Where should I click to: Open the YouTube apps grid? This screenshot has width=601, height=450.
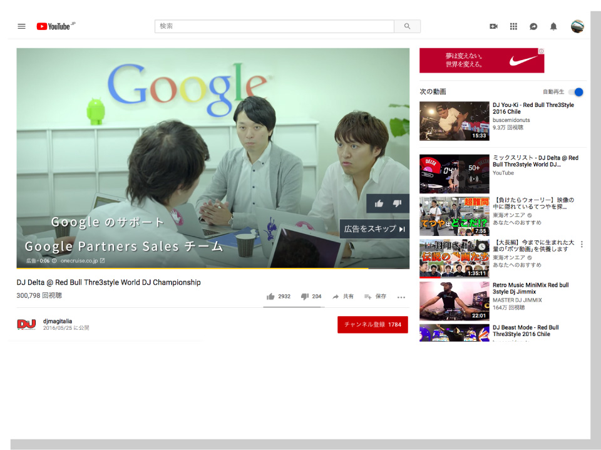pos(513,26)
